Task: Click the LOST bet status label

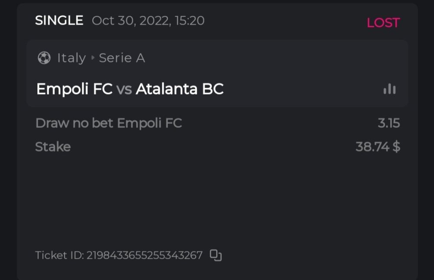Action: [x=383, y=23]
